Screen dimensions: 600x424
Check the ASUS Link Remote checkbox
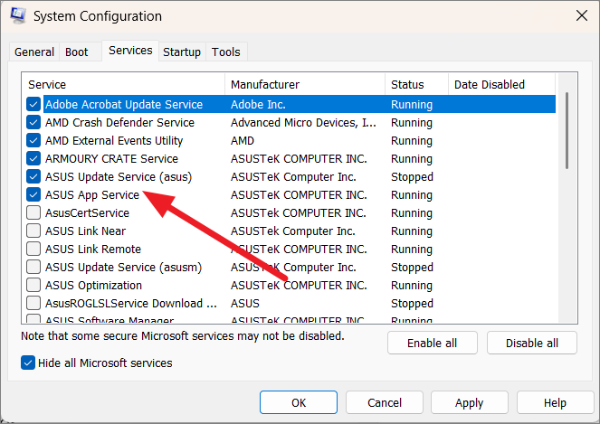[33, 249]
